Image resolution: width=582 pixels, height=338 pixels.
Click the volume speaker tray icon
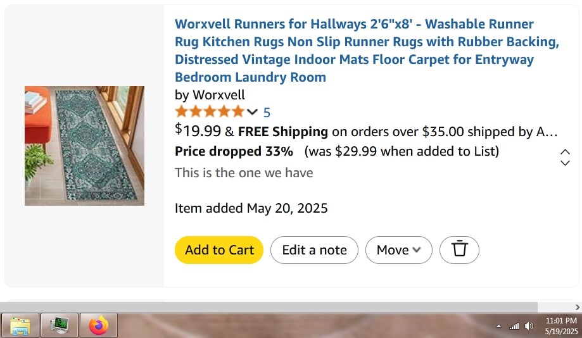(529, 326)
